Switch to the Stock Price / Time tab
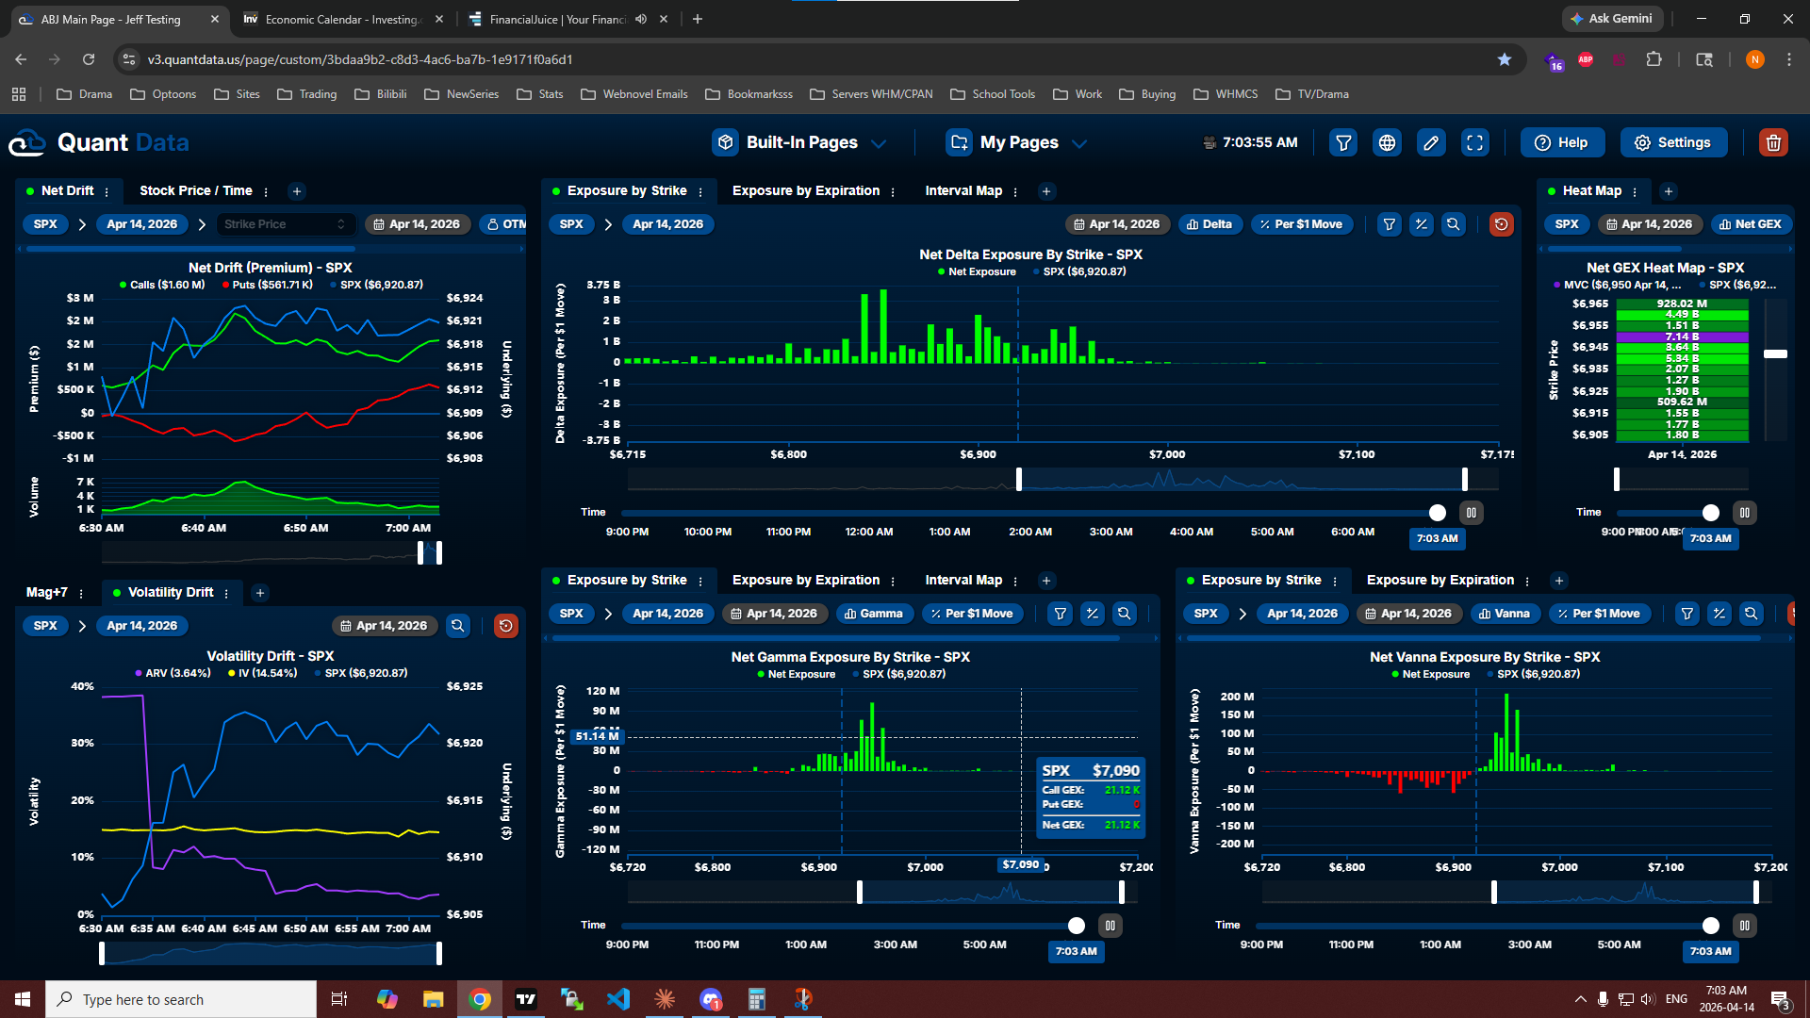 [196, 190]
